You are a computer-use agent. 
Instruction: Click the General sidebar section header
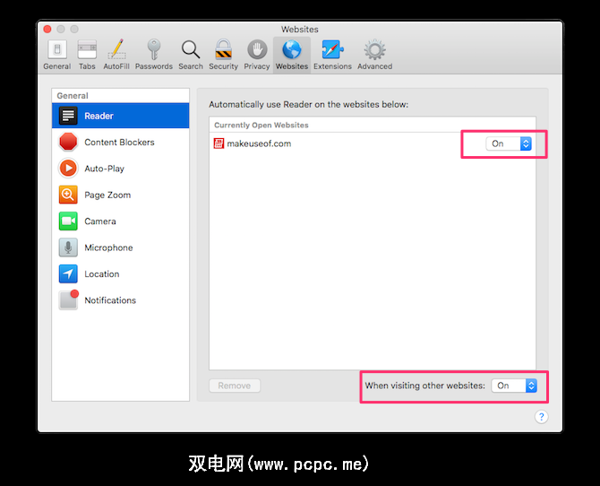[73, 96]
